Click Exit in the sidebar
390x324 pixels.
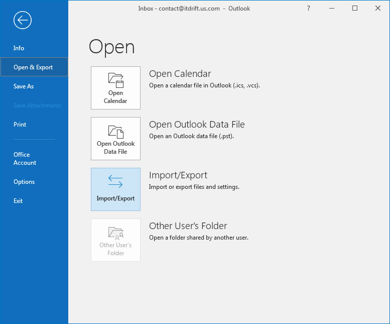coord(18,201)
